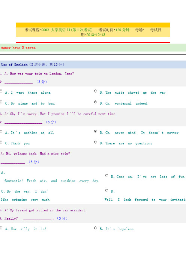Choose option A 'It's nothing at all'
Image resolution: width=186 pixels, height=264 pixels.
pyautogui.click(x=1, y=131)
